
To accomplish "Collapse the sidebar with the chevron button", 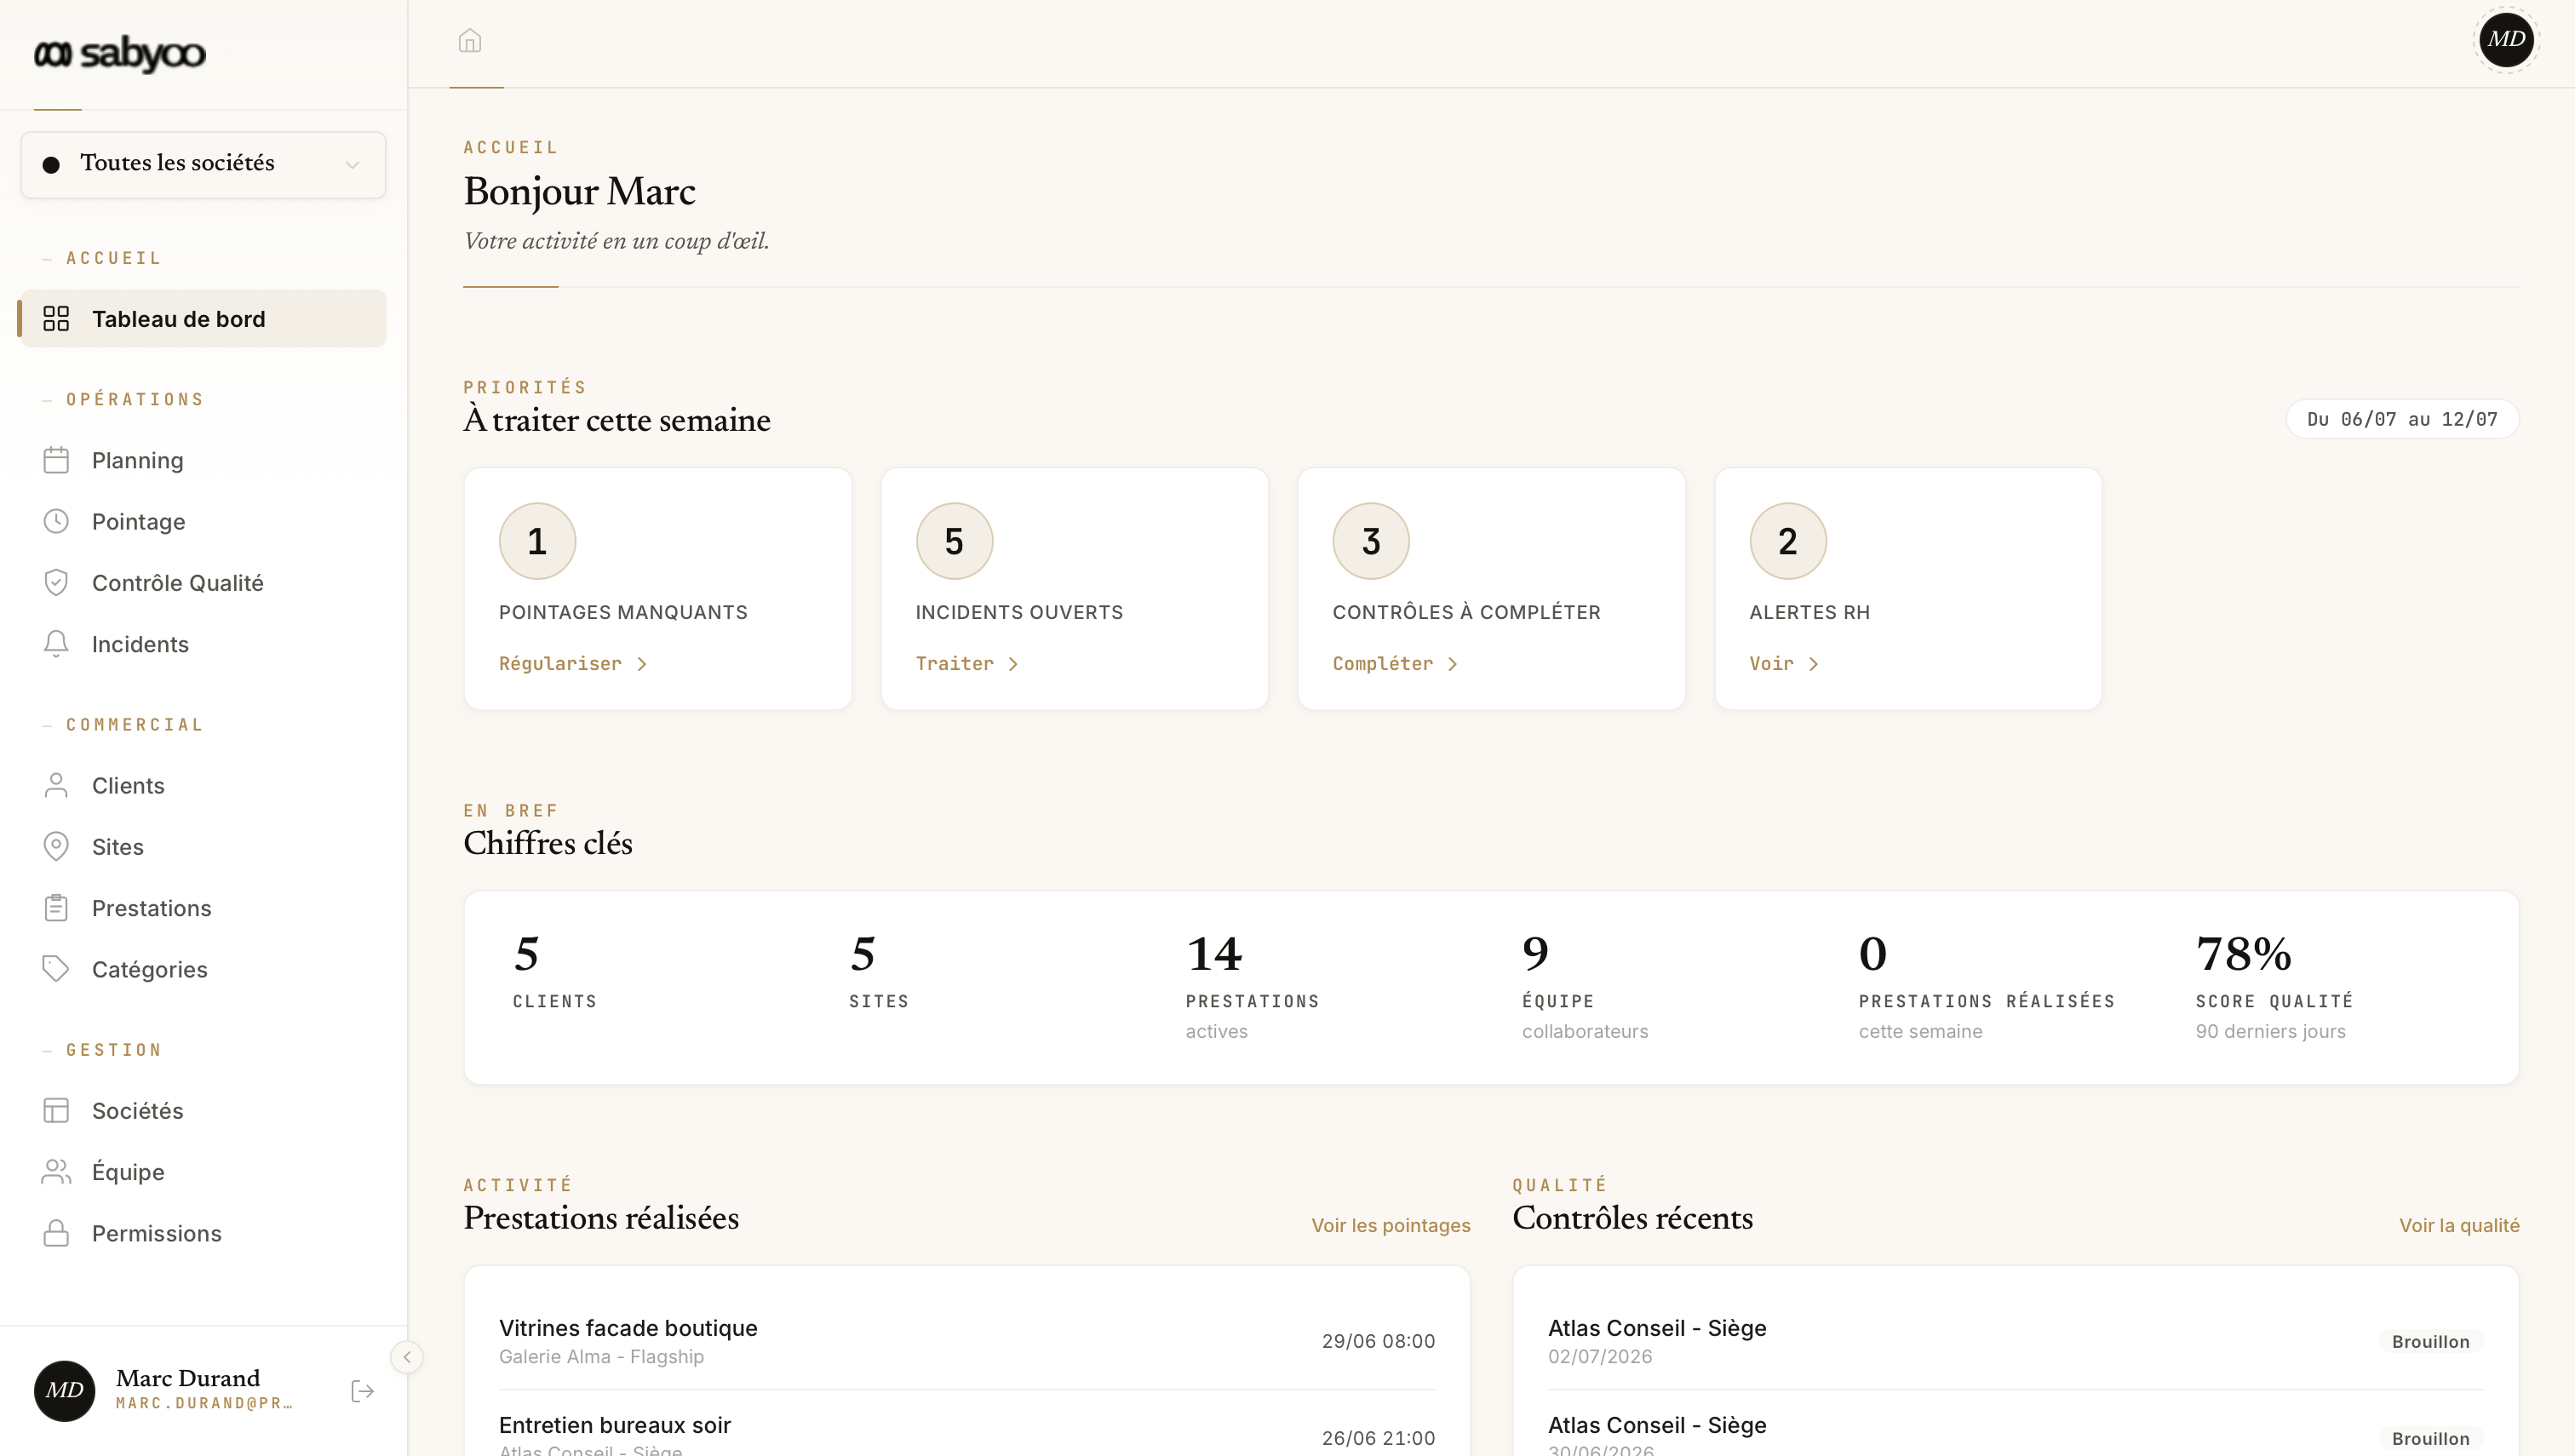I will [x=407, y=1357].
